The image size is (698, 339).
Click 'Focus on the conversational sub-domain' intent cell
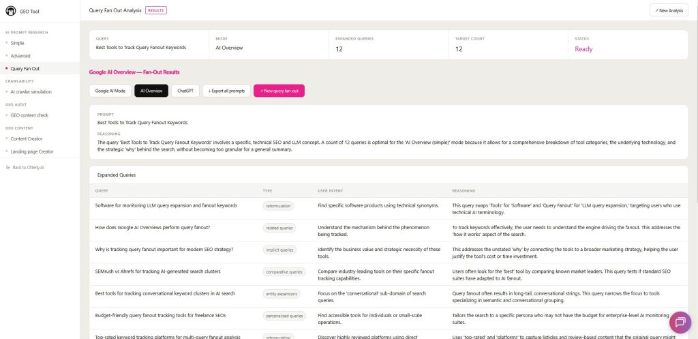371,297
